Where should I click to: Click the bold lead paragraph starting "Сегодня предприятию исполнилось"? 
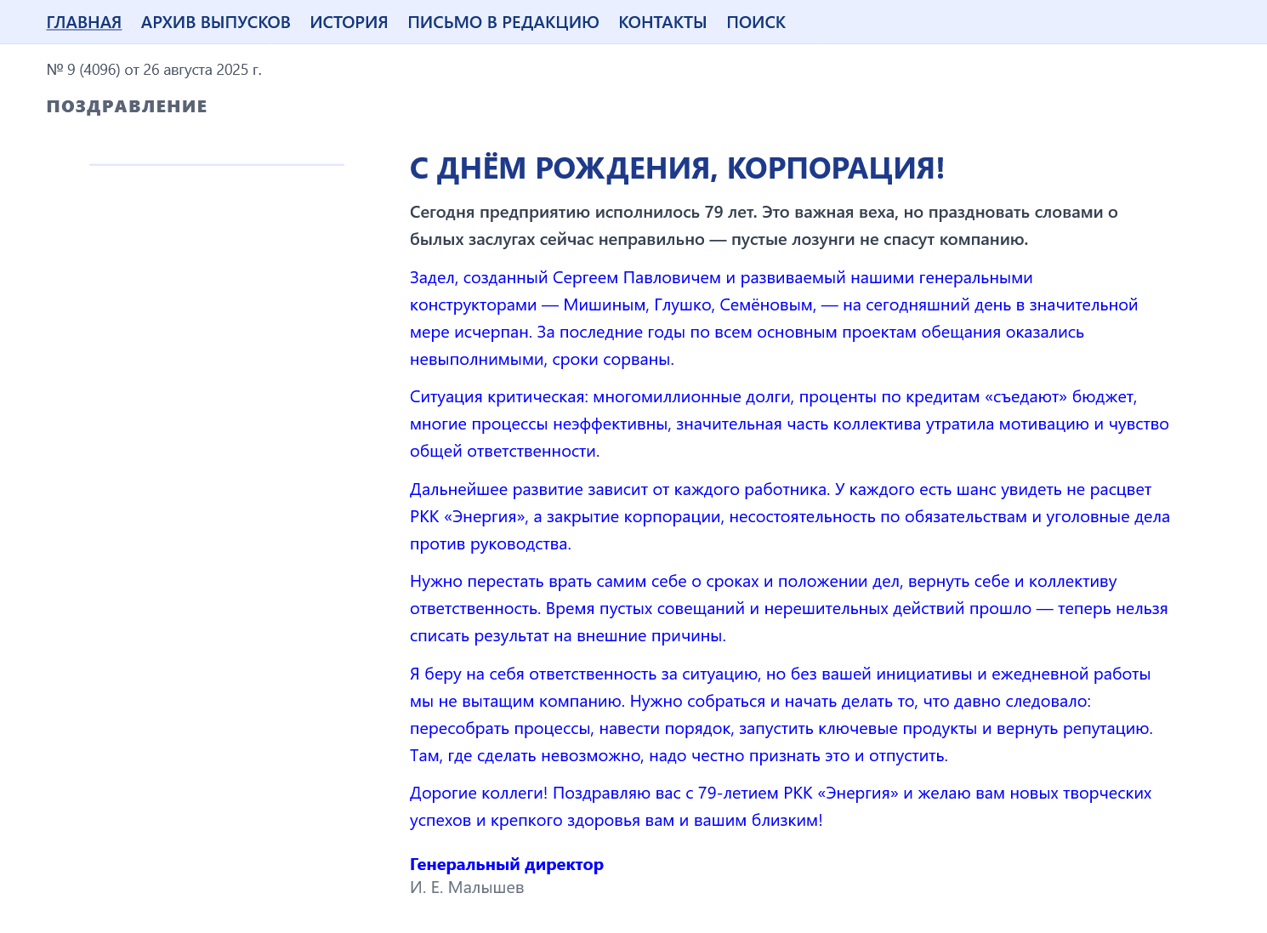click(x=764, y=225)
